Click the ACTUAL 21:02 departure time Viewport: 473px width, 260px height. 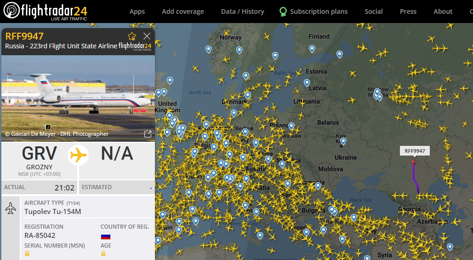pyautogui.click(x=39, y=188)
